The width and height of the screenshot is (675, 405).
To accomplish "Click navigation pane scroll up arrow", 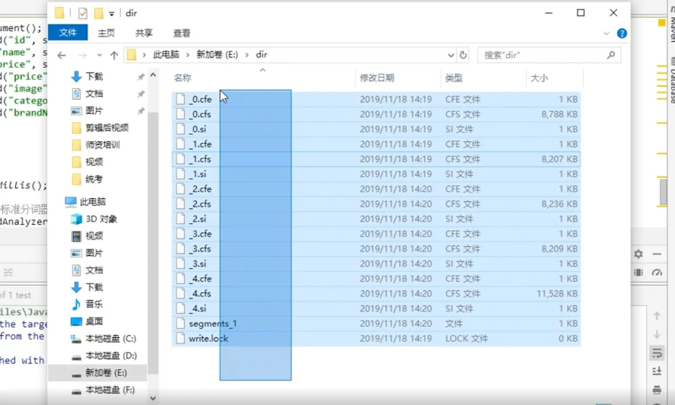I will pos(153,75).
